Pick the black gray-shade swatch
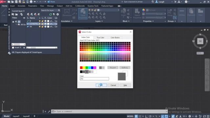Screen dimensions: 210x118 (81, 72)
